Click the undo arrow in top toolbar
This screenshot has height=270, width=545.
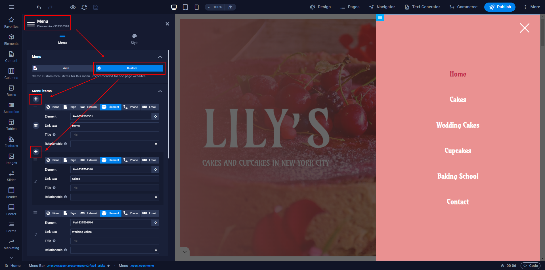tap(39, 7)
